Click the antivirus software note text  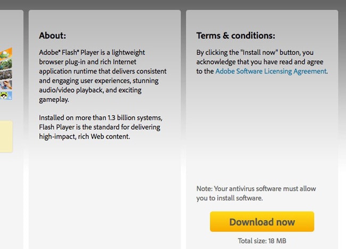pyautogui.click(x=256, y=194)
